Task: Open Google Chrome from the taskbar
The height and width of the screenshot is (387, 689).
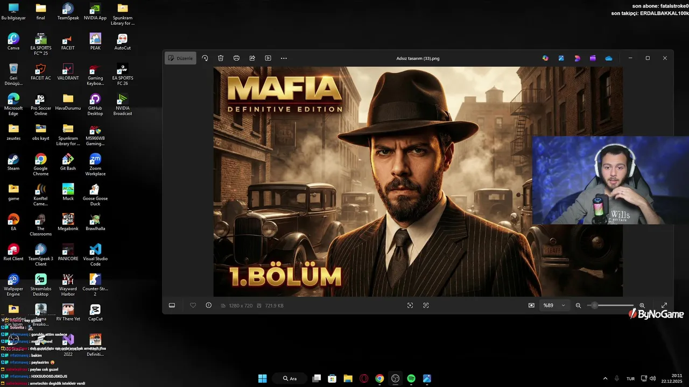Action: point(379,378)
